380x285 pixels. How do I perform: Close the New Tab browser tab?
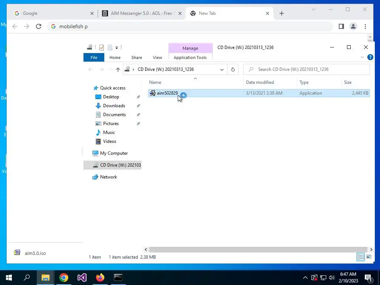267,13
